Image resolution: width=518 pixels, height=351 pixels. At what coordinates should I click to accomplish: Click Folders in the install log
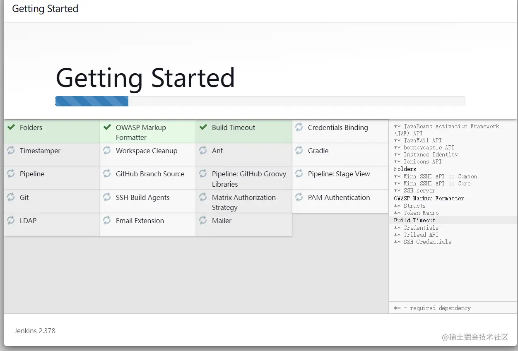[x=405, y=169]
